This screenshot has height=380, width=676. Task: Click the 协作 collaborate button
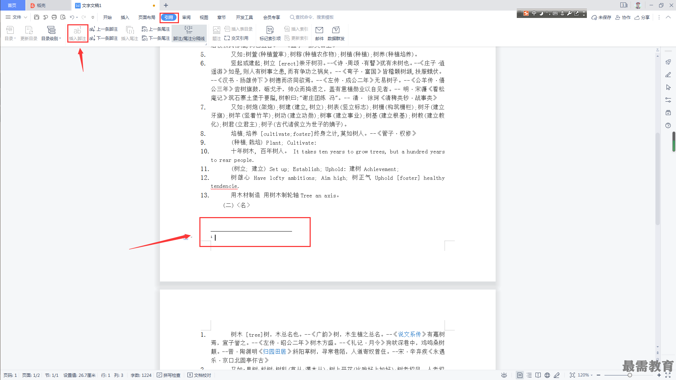point(623,17)
